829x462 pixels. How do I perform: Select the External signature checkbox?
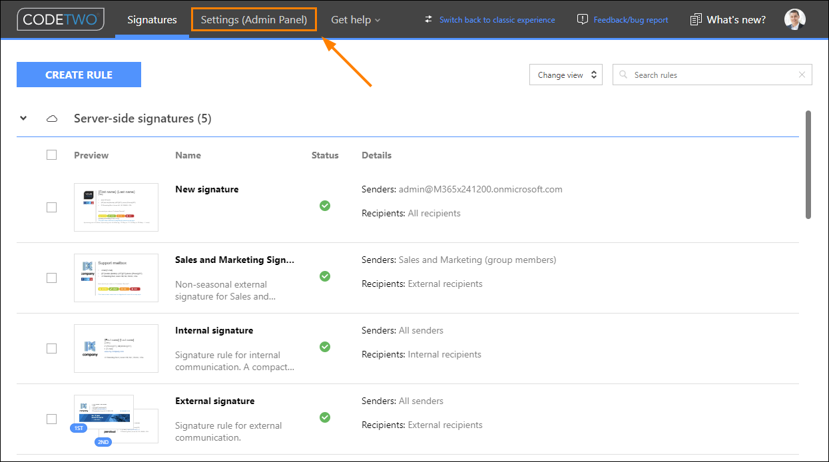[52, 419]
